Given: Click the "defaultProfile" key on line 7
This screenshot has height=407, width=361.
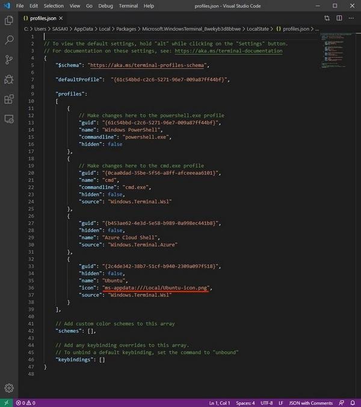Looking at the screenshot, I should [79, 79].
